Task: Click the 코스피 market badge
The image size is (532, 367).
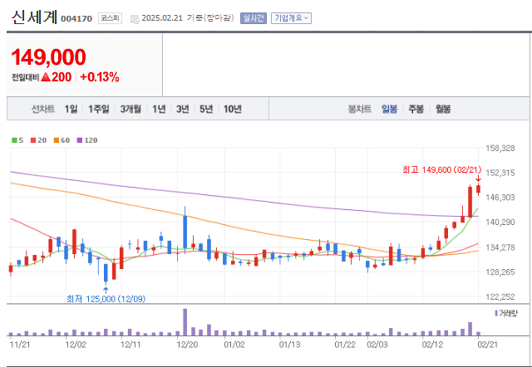Action: tap(110, 18)
